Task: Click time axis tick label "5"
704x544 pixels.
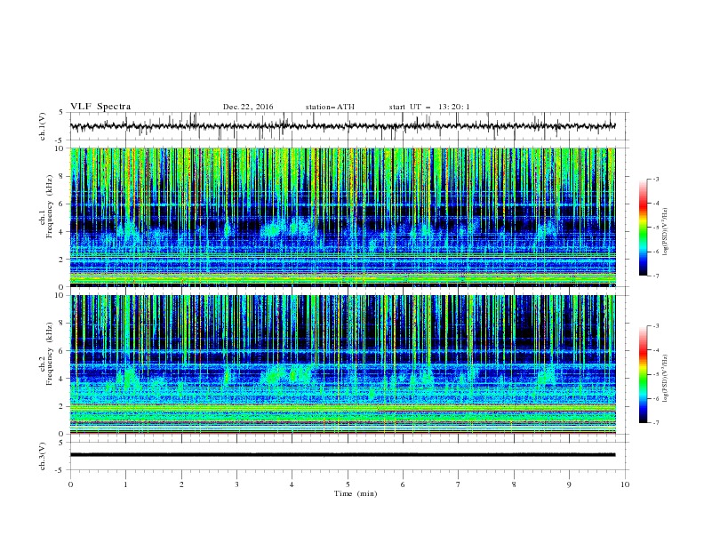Action: tap(348, 484)
